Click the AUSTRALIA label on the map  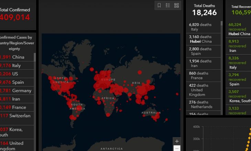pos(151,113)
